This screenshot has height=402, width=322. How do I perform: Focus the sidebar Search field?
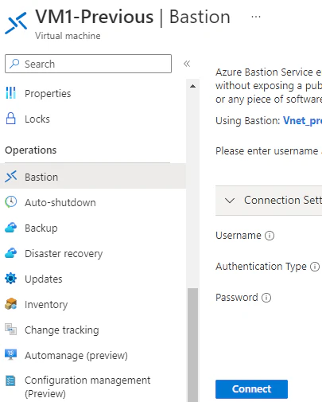88,64
